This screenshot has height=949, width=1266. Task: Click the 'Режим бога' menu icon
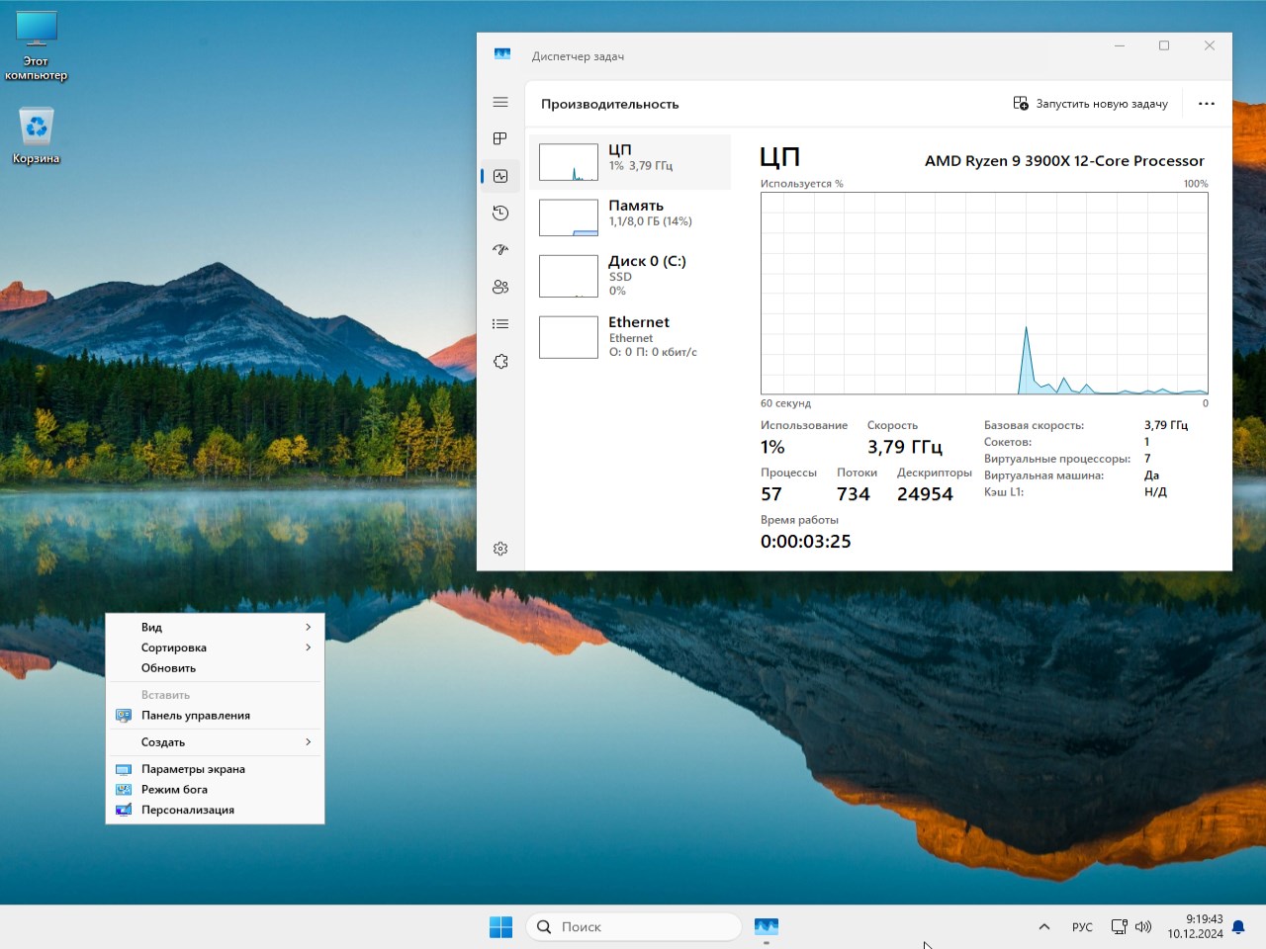(124, 790)
